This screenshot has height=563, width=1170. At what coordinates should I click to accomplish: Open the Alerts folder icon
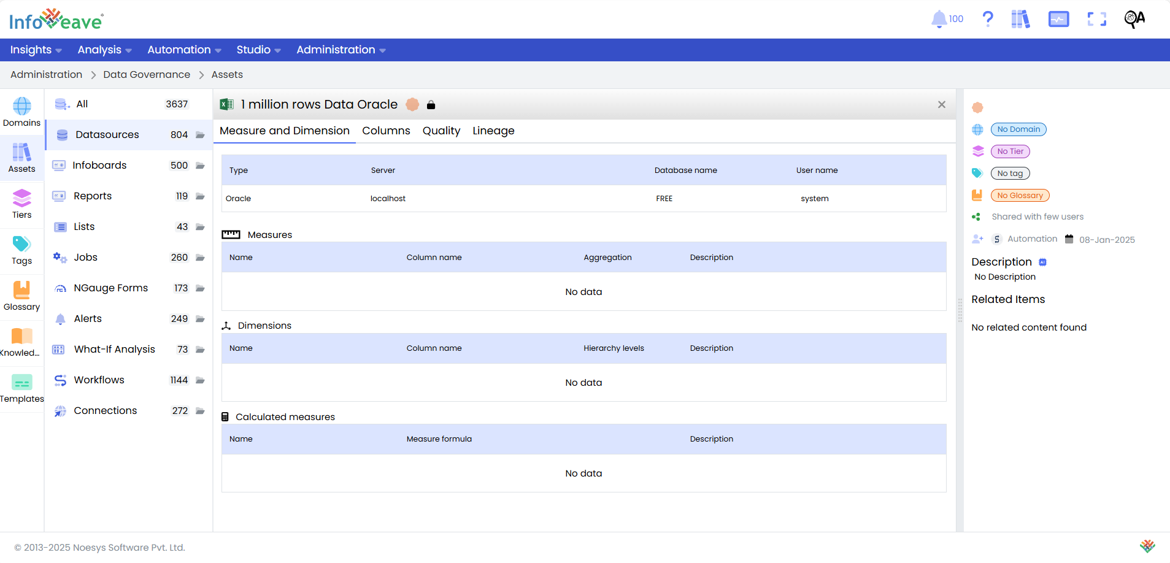pos(200,319)
